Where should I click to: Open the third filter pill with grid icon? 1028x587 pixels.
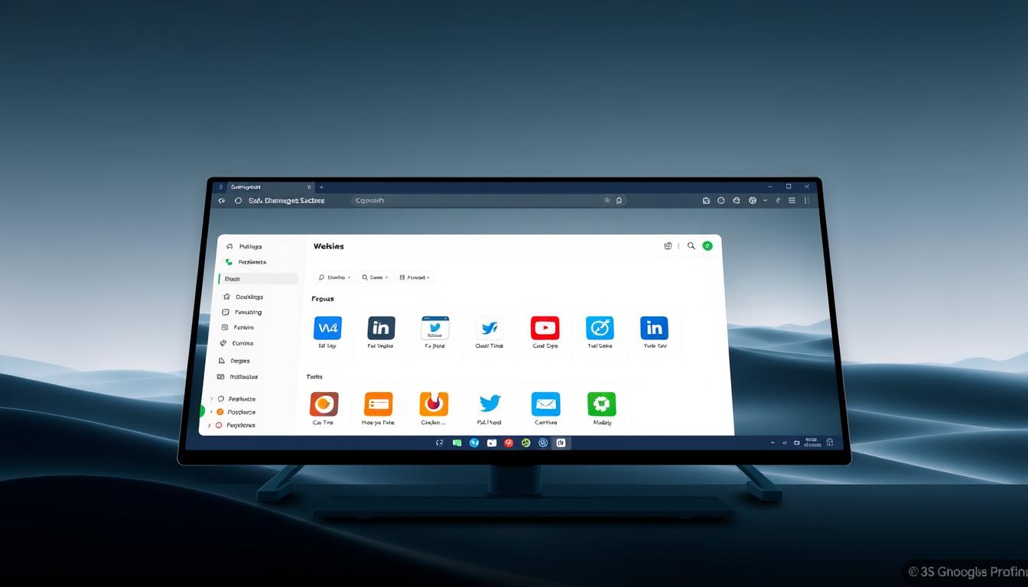(415, 277)
